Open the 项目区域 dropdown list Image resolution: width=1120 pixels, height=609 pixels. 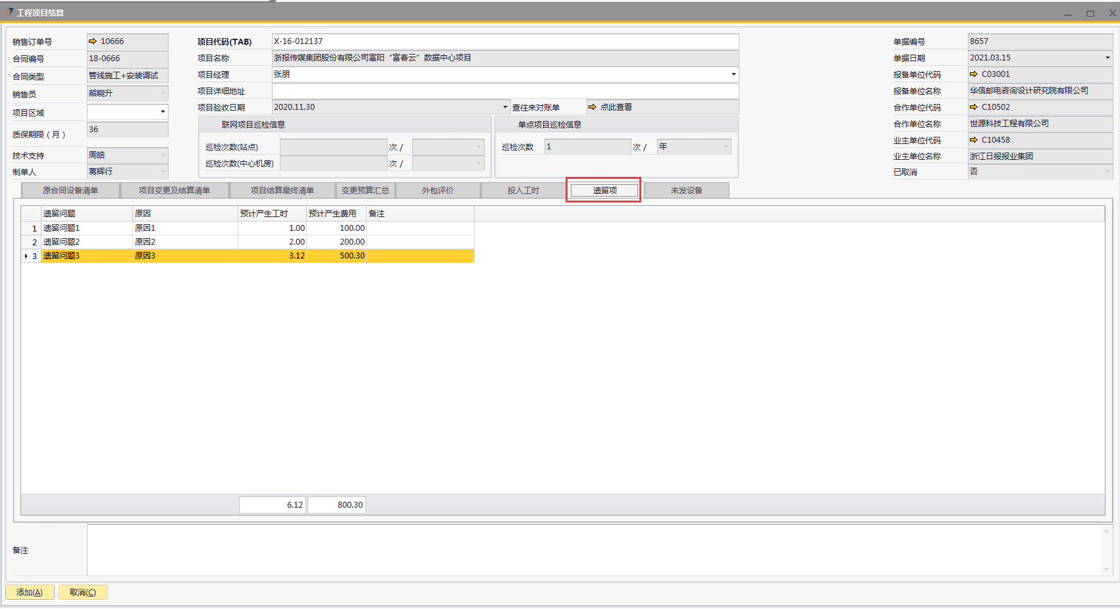(163, 112)
